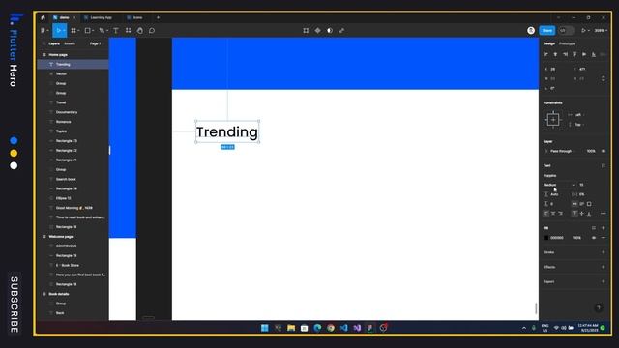This screenshot has width=619, height=348.
Task: Align selection to left edge
Action: (x=545, y=54)
